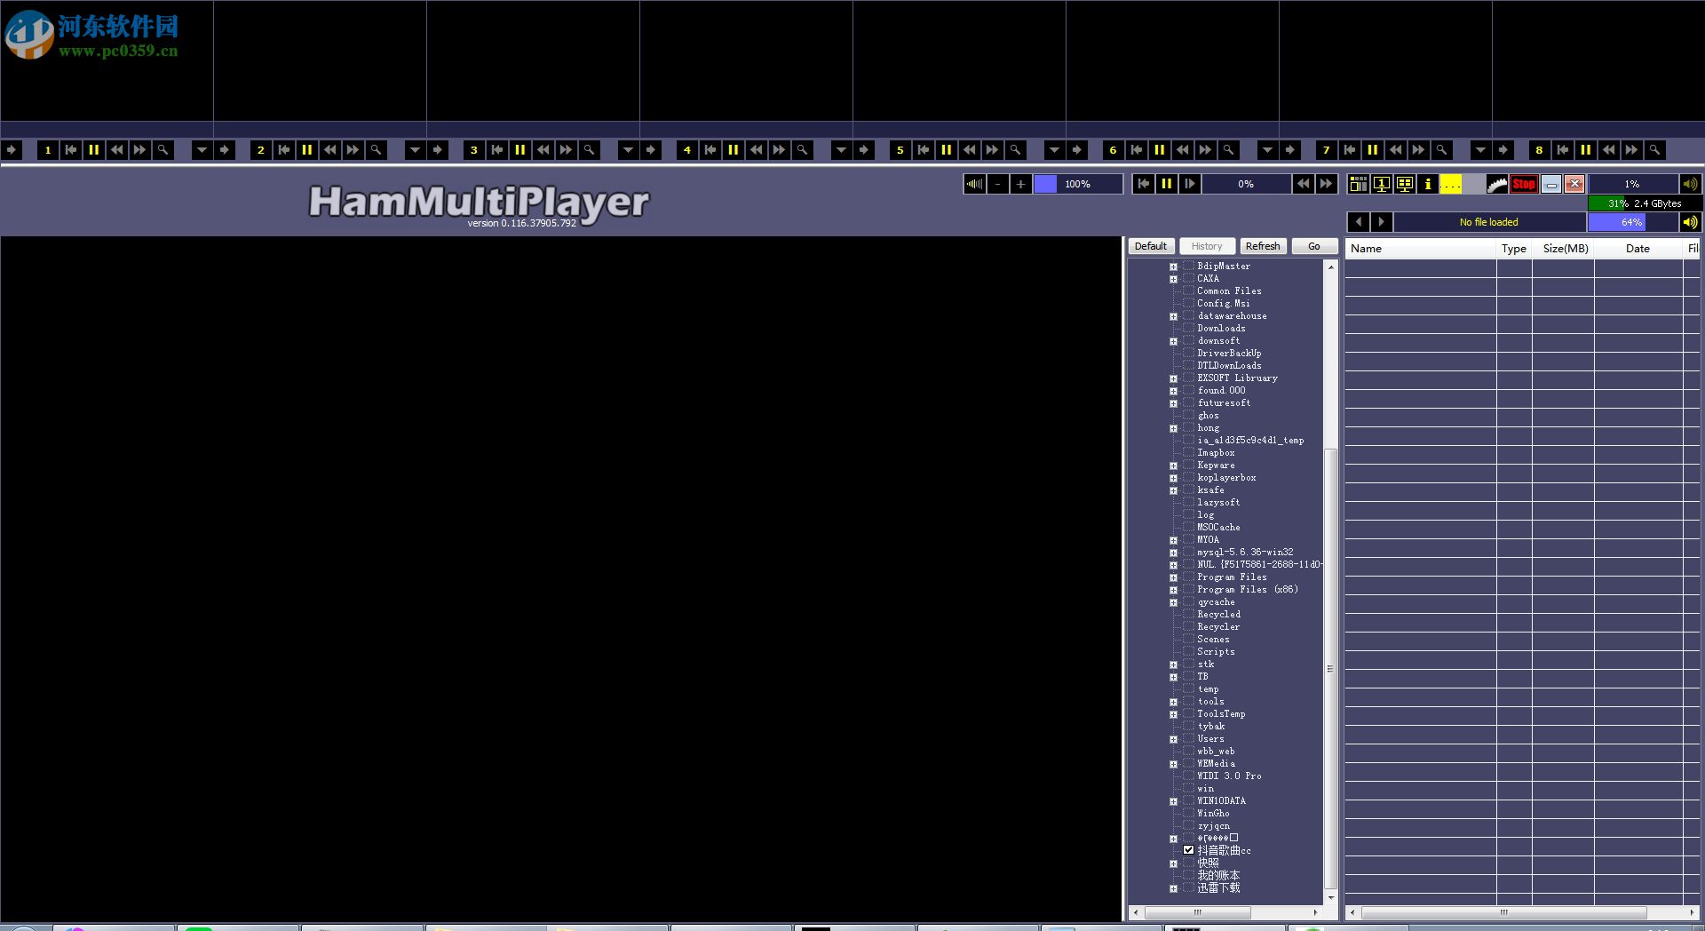Expand the 迅雷下载 folder node
This screenshot has width=1705, height=931.
click(1173, 888)
